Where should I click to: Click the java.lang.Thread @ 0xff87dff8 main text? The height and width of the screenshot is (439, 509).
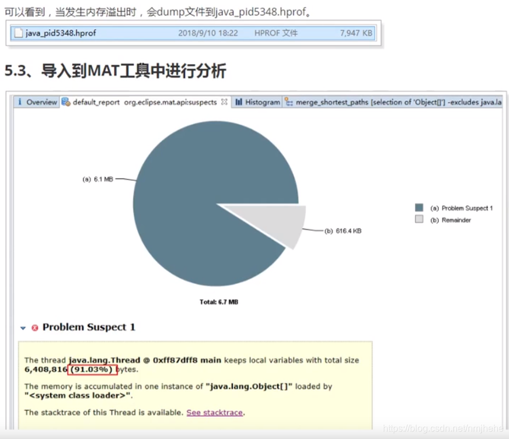tap(145, 360)
